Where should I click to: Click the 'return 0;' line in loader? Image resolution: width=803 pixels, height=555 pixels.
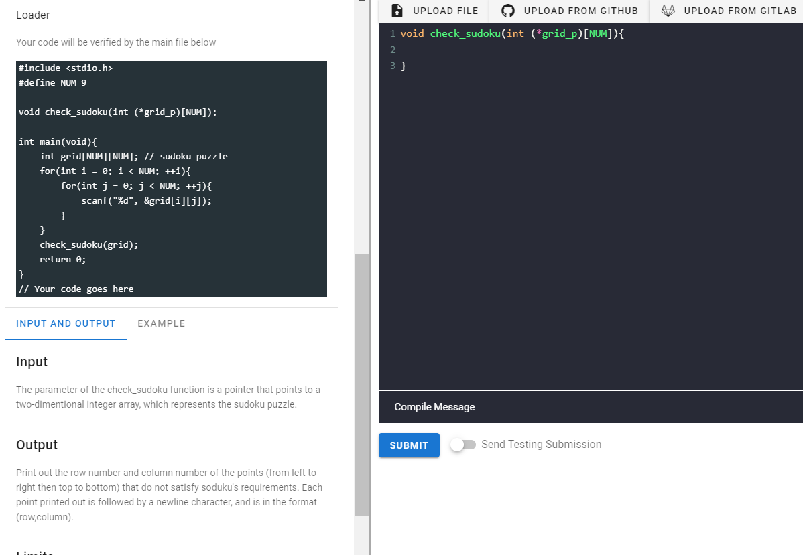coord(63,260)
